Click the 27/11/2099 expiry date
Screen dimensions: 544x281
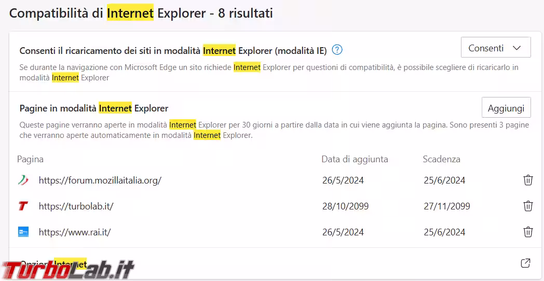(447, 206)
